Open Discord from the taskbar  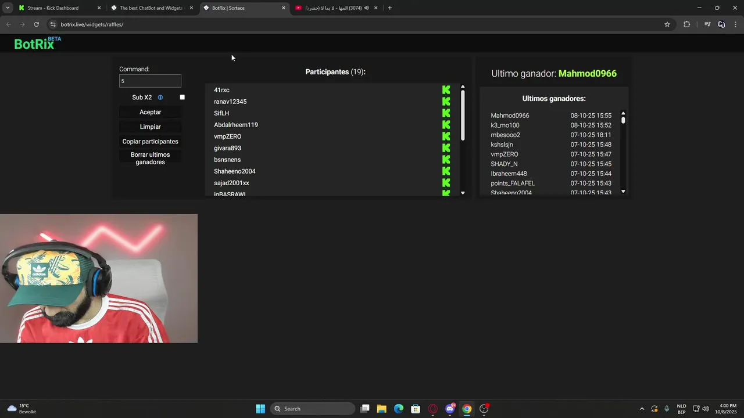point(450,409)
